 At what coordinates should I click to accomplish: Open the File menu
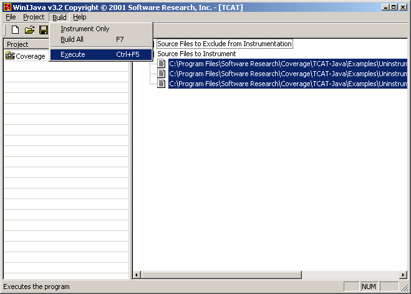pyautogui.click(x=11, y=17)
